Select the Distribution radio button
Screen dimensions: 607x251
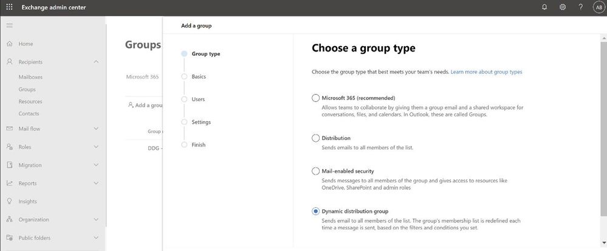point(315,138)
